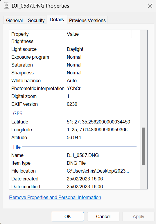The height and width of the screenshot is (224, 156).
Task: Click the Altitude value 56.944
Action: (x=74, y=137)
